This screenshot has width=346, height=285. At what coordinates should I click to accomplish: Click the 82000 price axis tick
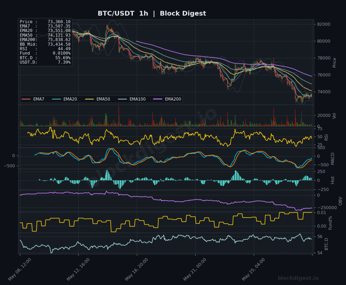point(323,24)
